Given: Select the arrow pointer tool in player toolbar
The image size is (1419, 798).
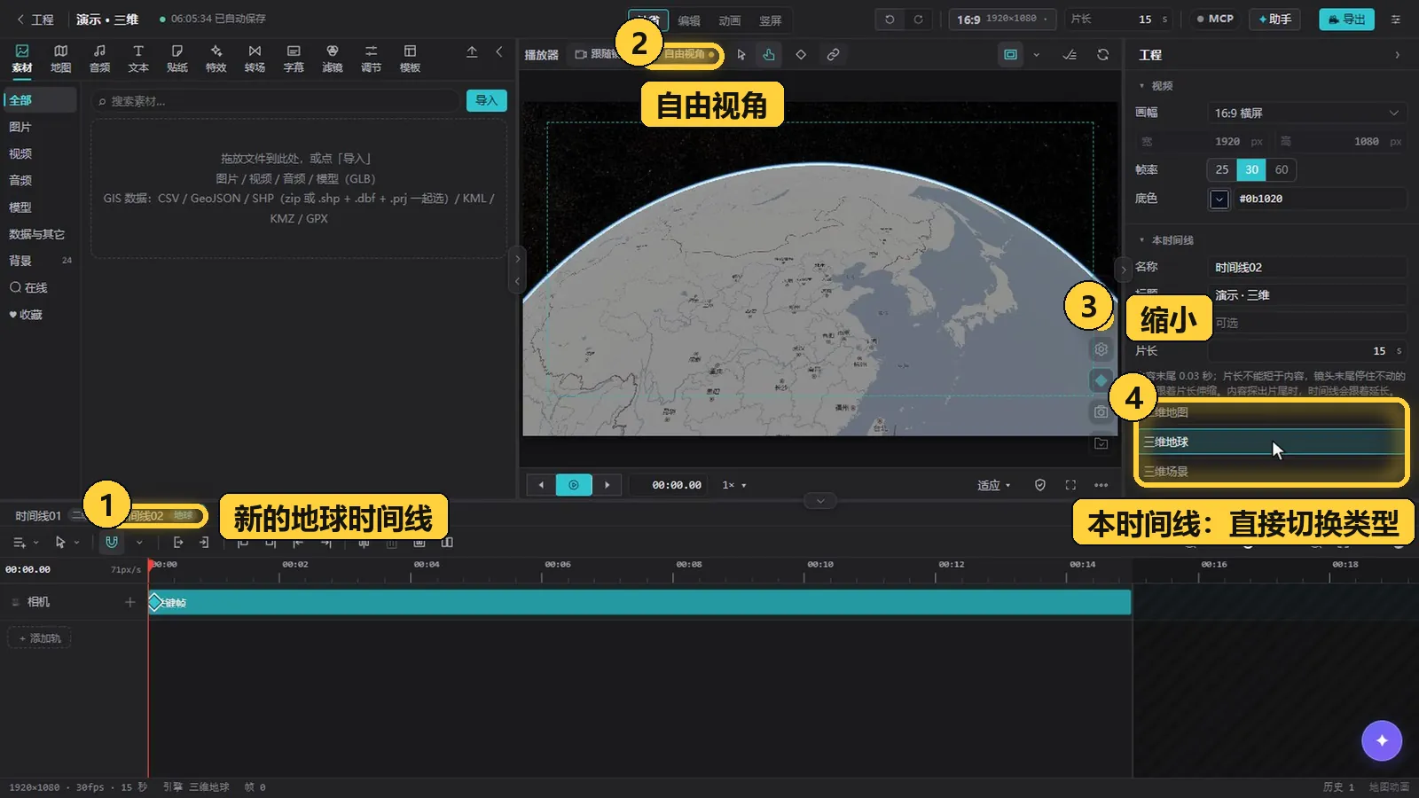Looking at the screenshot, I should pyautogui.click(x=741, y=54).
